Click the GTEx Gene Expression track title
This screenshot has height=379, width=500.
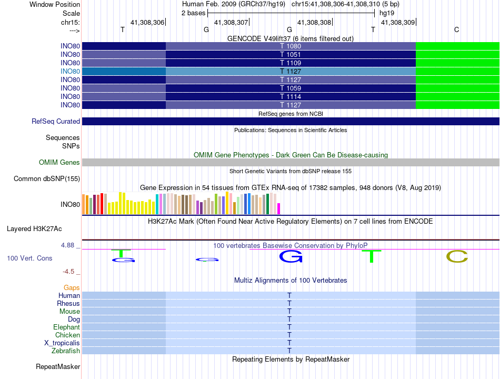[x=291, y=187]
